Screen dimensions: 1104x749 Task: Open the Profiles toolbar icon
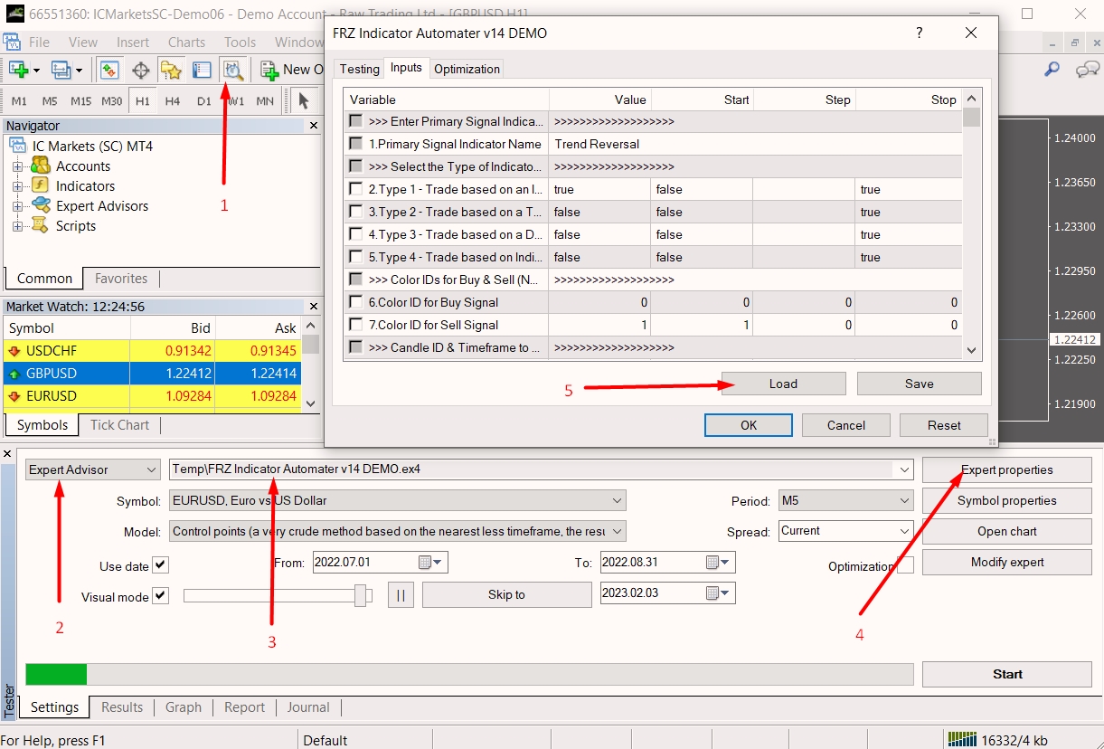[x=61, y=70]
